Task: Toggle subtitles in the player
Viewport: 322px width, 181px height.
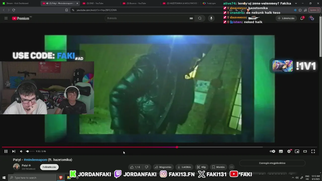Action: click(x=281, y=151)
